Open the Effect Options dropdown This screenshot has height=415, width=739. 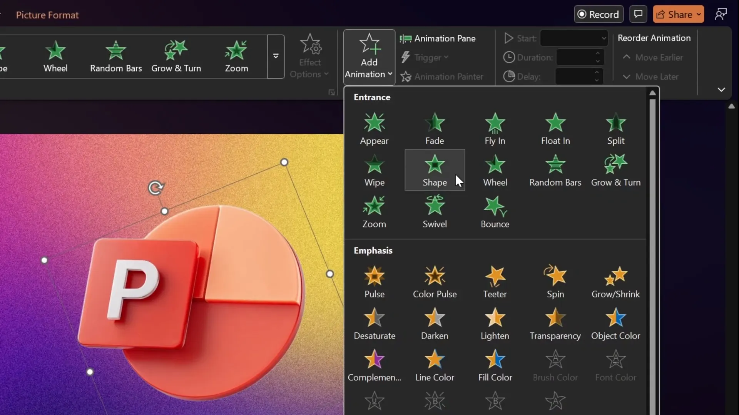(x=310, y=56)
